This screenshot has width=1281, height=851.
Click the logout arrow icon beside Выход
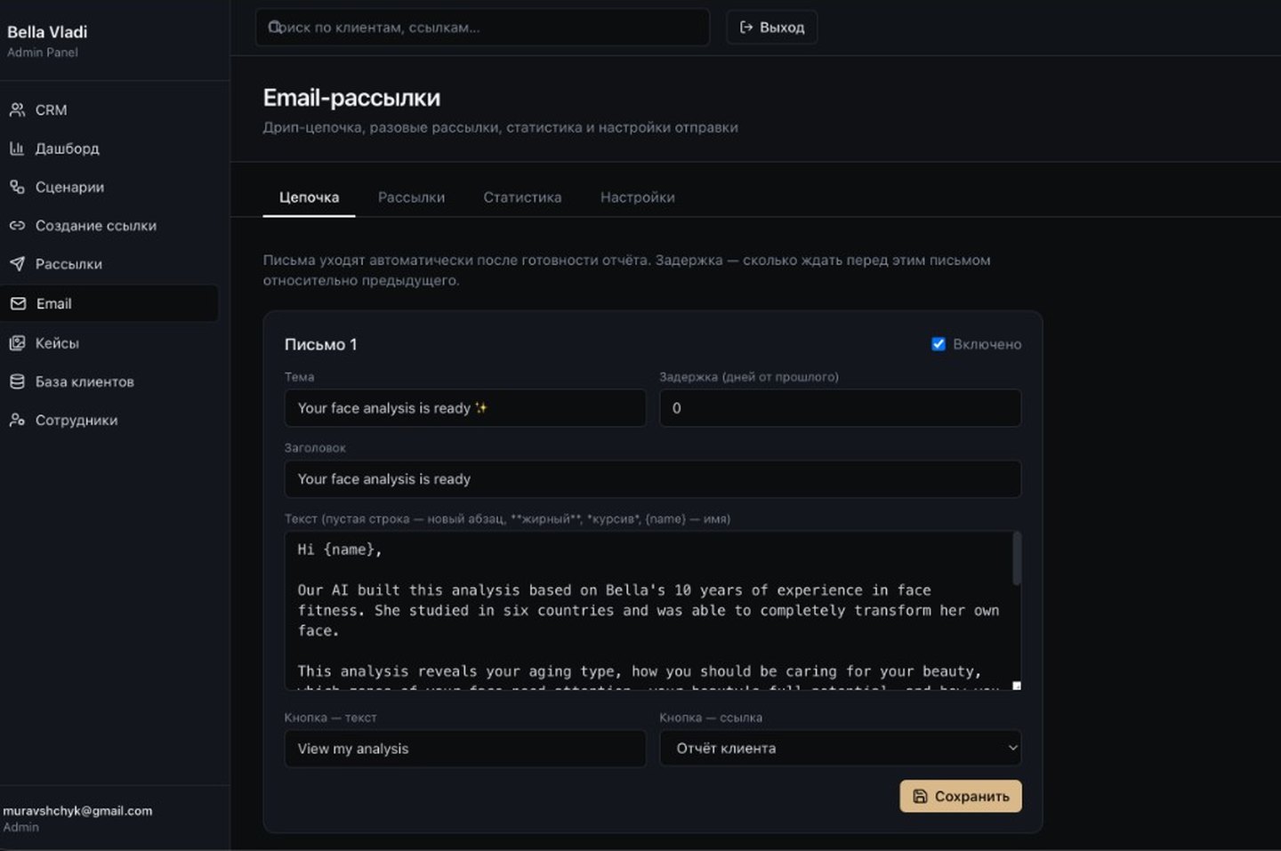(x=746, y=28)
